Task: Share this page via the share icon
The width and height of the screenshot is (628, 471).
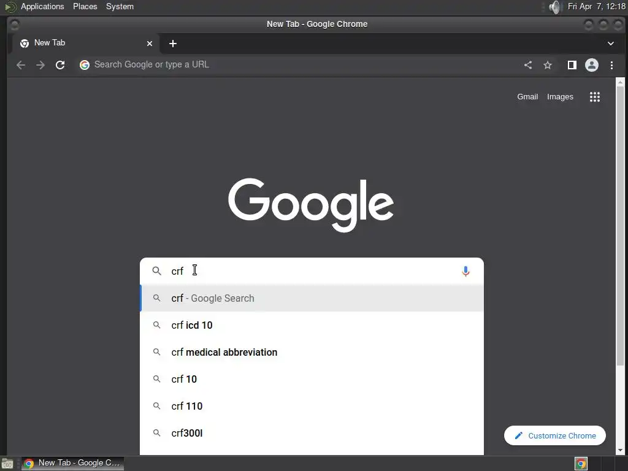Action: click(x=528, y=65)
